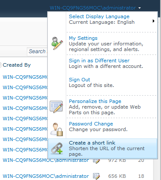The image size is (161, 180).
Task: Expand the Select Display Language submenu arrow
Action: tap(154, 21)
